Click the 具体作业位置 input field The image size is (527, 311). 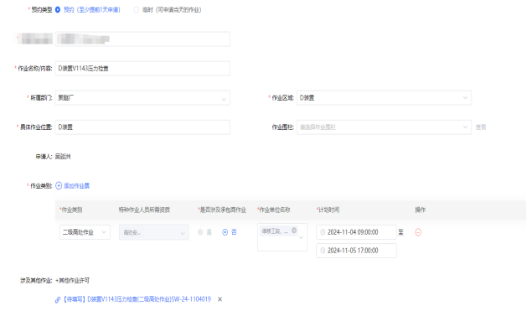142,127
